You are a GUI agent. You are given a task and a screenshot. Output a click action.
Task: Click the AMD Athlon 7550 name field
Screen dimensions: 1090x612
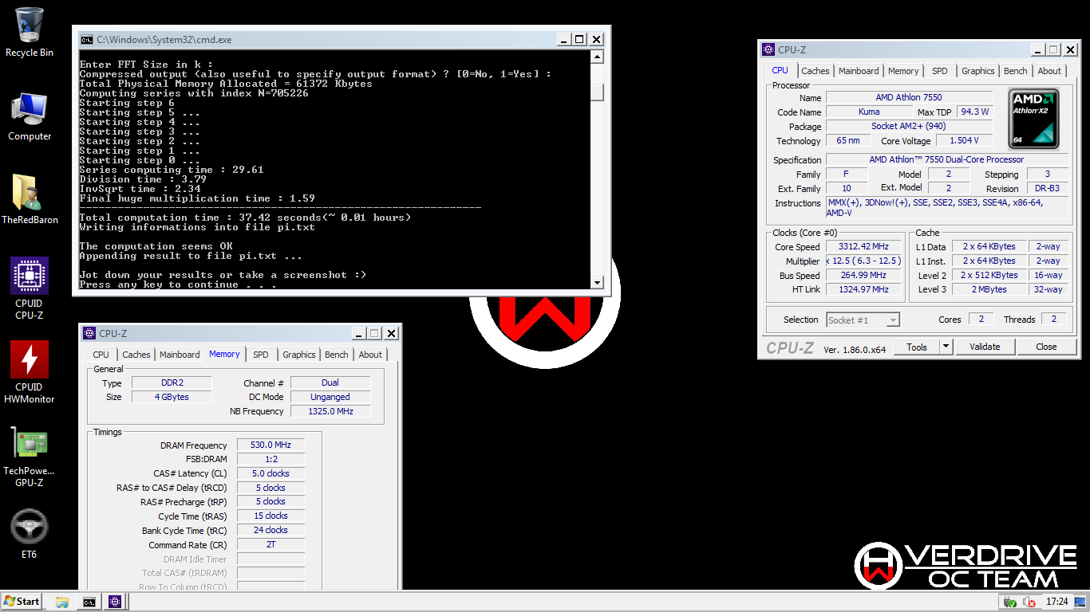click(x=909, y=97)
